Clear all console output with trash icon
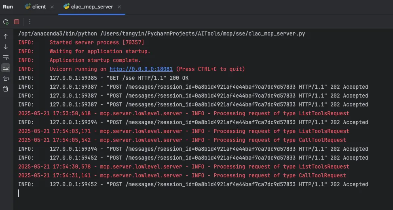The height and width of the screenshot is (210, 393). [x=6, y=89]
